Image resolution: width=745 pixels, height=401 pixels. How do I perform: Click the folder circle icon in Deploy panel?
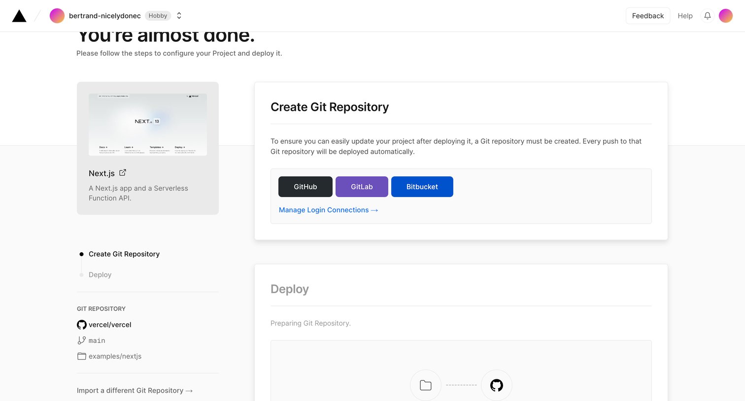(426, 385)
